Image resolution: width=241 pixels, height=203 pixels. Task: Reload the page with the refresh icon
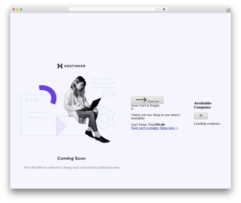(157, 9)
